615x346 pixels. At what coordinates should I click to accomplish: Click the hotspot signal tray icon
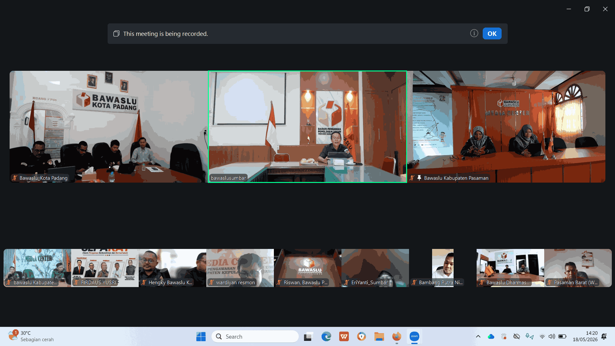(x=504, y=336)
